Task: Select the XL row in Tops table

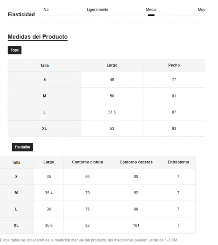Action: (x=106, y=128)
